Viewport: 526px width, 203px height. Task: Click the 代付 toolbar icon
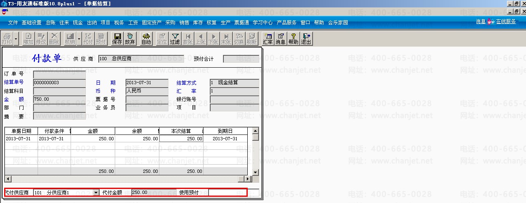click(88, 38)
